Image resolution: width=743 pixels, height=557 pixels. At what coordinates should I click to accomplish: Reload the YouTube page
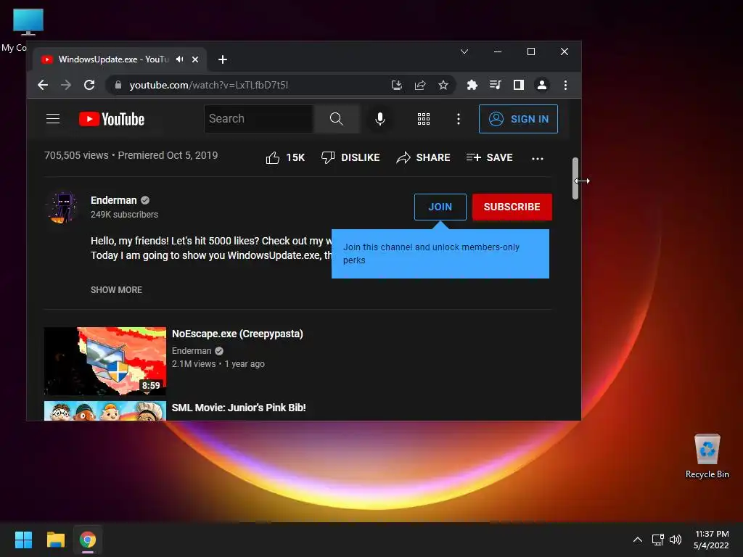coord(89,85)
